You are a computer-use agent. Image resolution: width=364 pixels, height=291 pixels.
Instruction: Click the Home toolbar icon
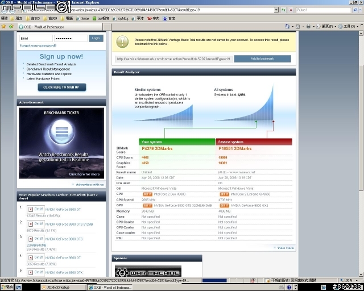pyautogui.click(x=287, y=27)
